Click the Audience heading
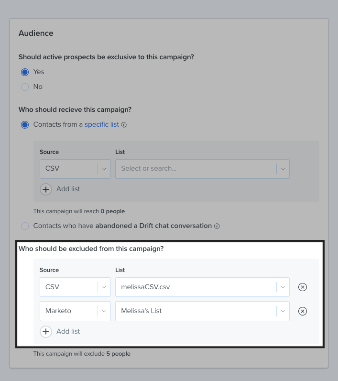 [36, 33]
